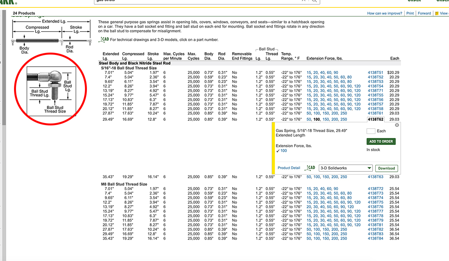Screen dimensions: 449x261
Task: Open part number 4138T79
Action: pos(375,220)
